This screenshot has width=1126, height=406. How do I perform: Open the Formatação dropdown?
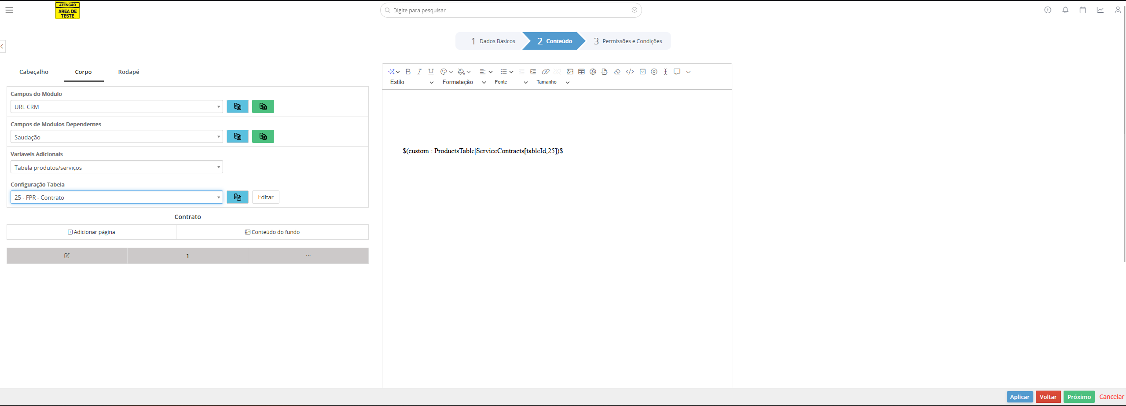click(x=464, y=82)
